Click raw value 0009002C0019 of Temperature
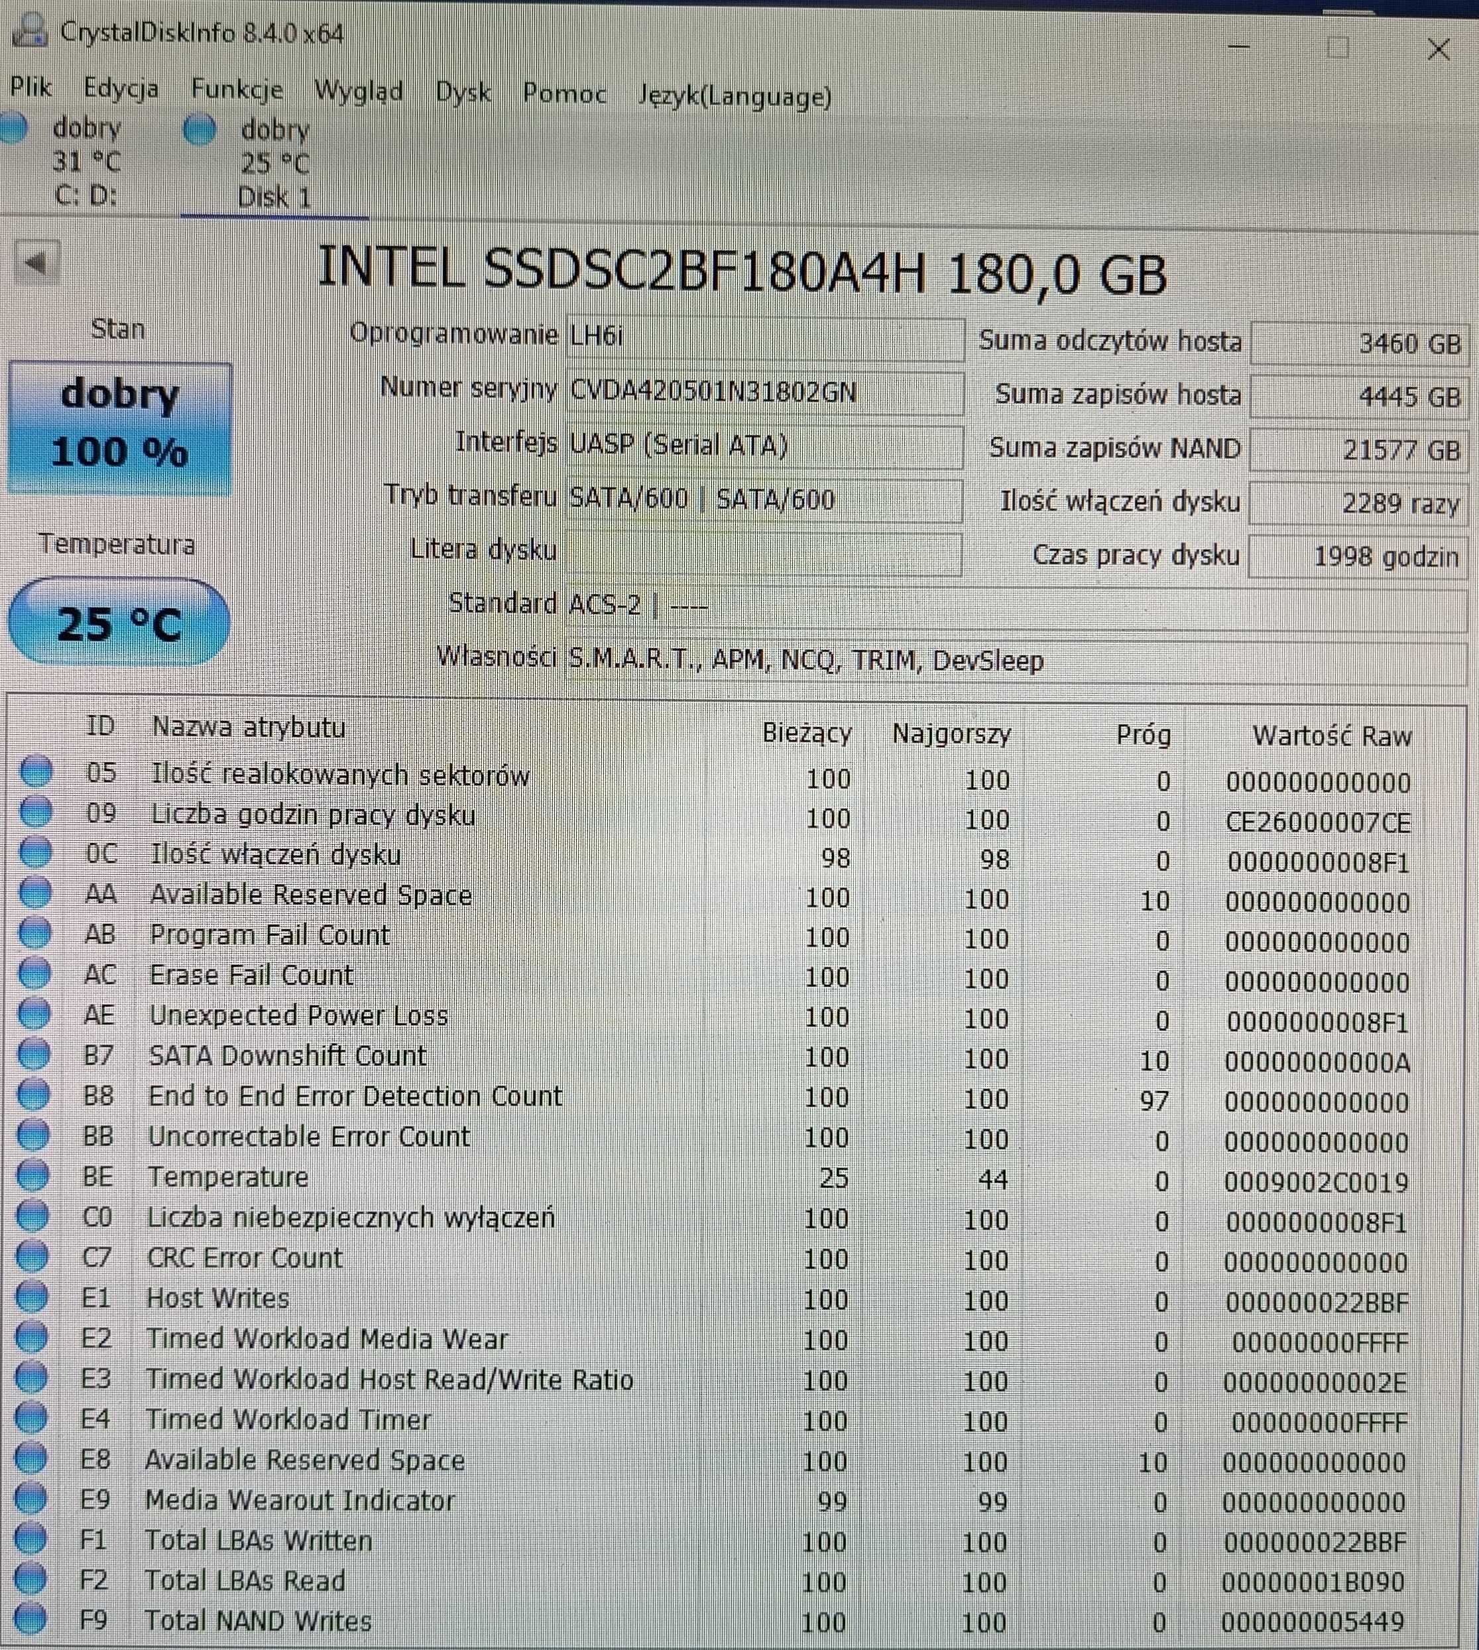This screenshot has width=1479, height=1650. click(1316, 1182)
